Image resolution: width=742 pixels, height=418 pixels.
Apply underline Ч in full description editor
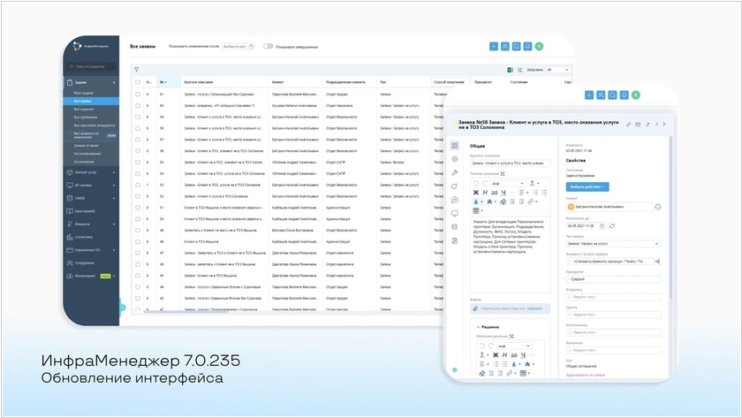(x=503, y=193)
